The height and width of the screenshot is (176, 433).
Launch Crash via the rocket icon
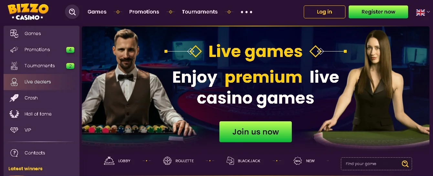14,98
